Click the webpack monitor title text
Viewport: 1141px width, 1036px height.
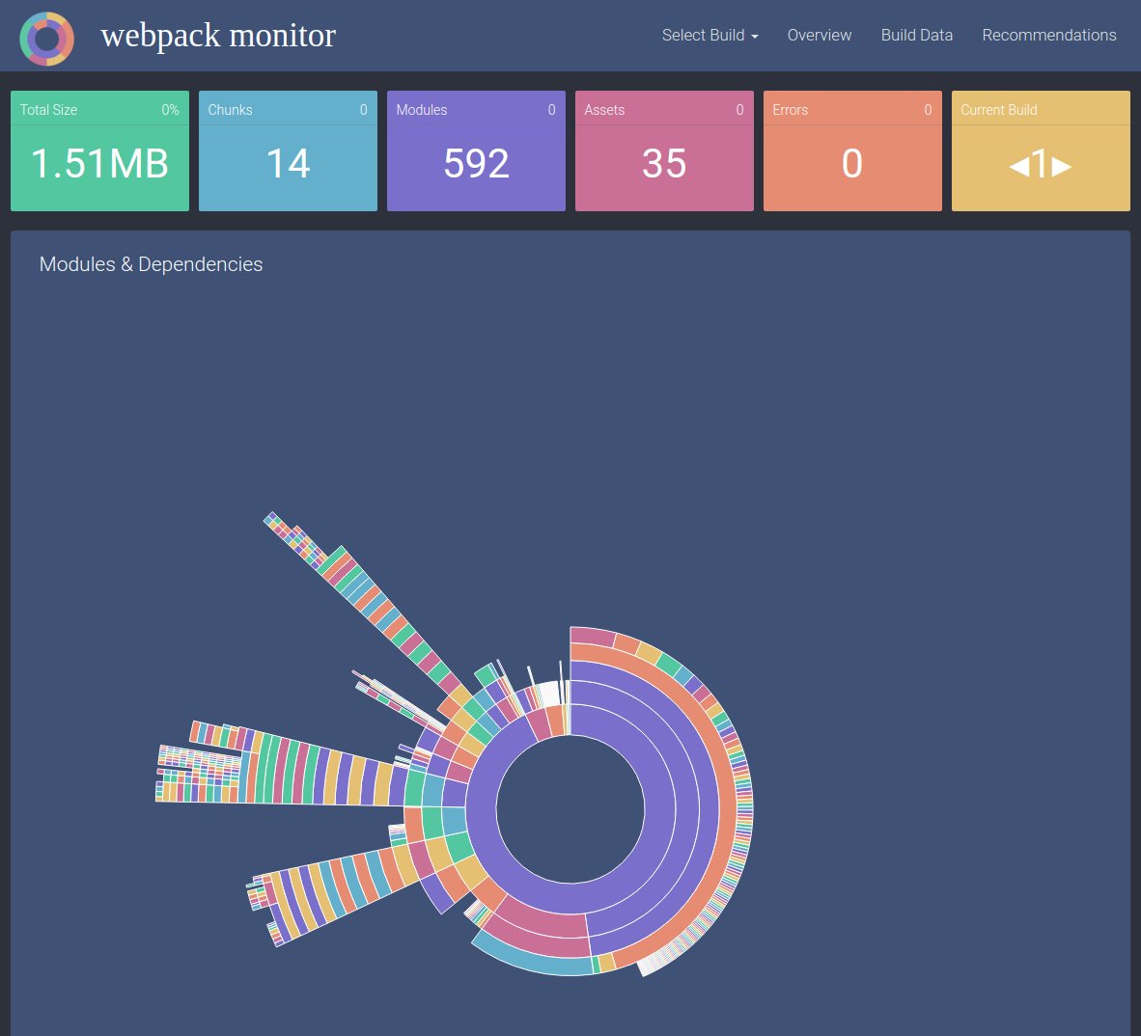point(218,37)
